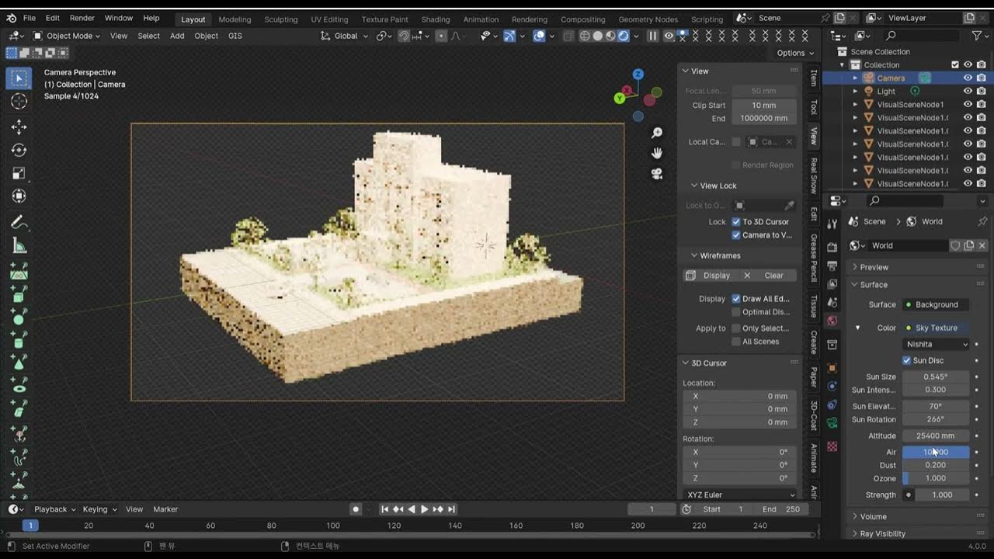Pause the viewport render preview
This screenshot has height=559, width=994.
tap(652, 36)
